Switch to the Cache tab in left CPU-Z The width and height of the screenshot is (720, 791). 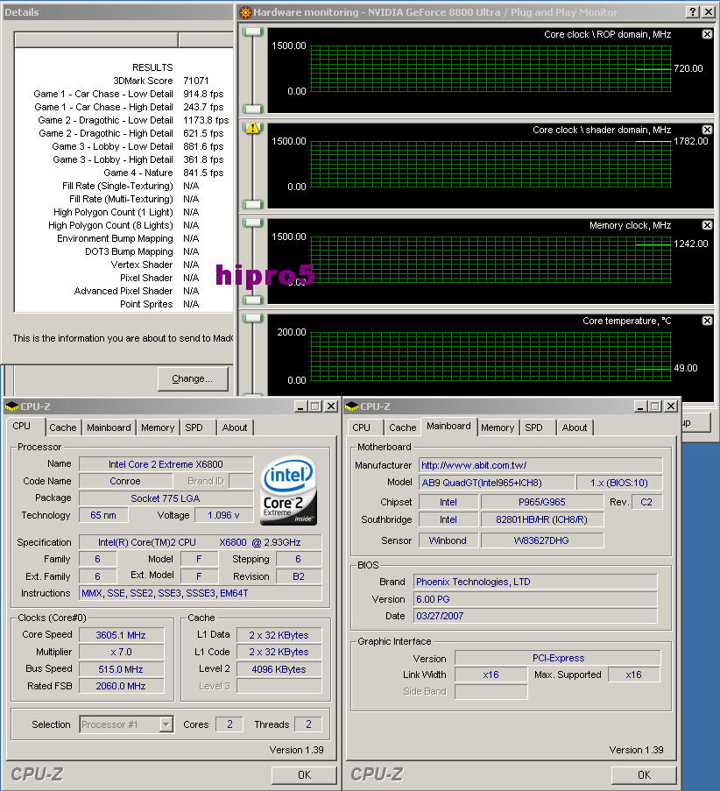pos(62,427)
